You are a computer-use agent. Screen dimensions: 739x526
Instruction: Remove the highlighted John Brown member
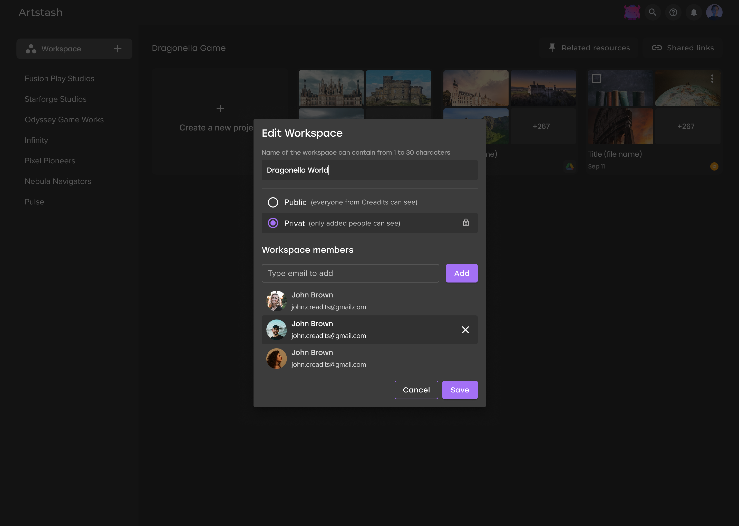pyautogui.click(x=465, y=330)
